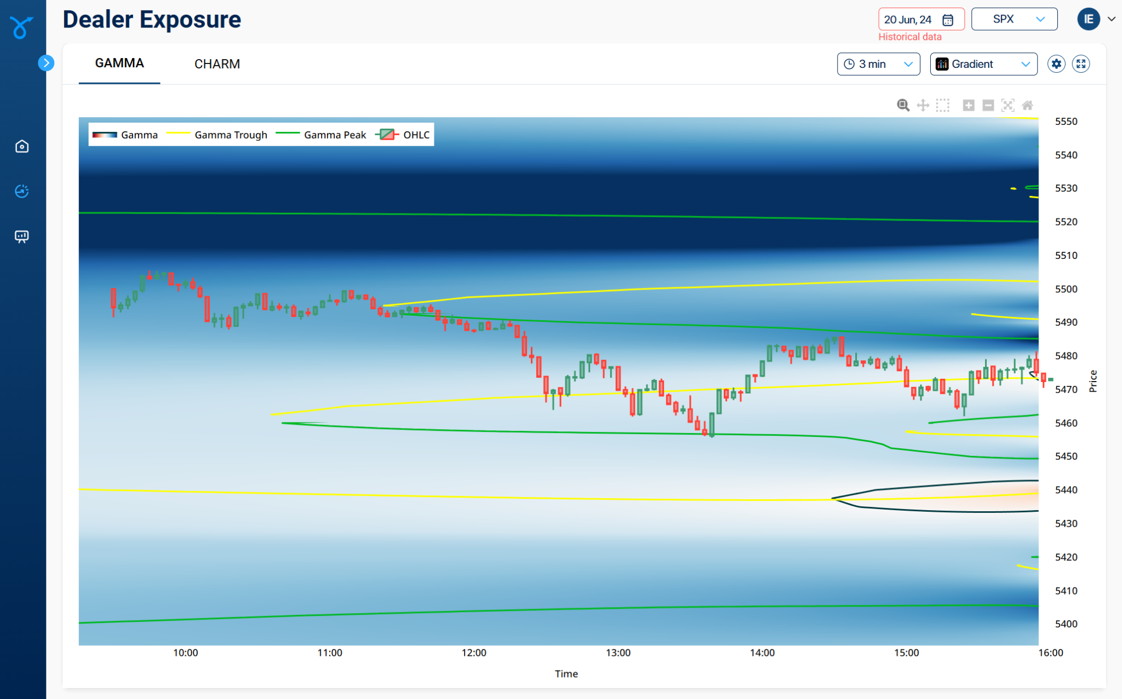The width and height of the screenshot is (1122, 699).
Task: Open the Gradient style dropdown
Action: pos(983,64)
